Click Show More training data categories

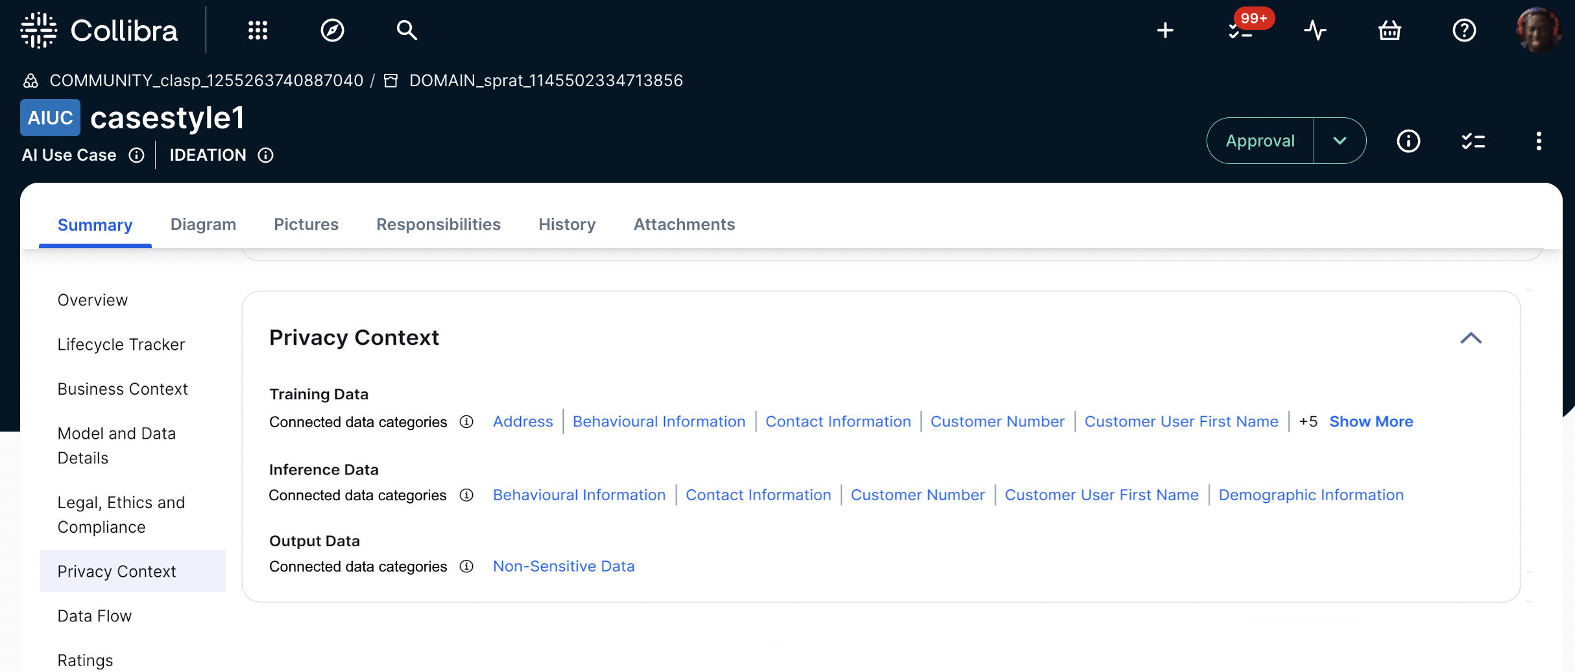point(1371,421)
